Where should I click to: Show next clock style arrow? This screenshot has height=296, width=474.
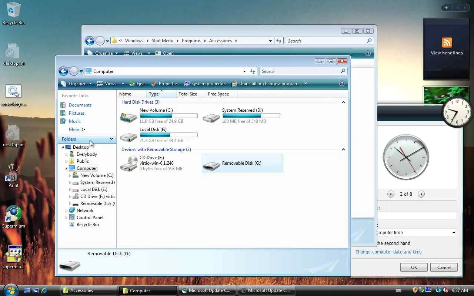click(421, 194)
